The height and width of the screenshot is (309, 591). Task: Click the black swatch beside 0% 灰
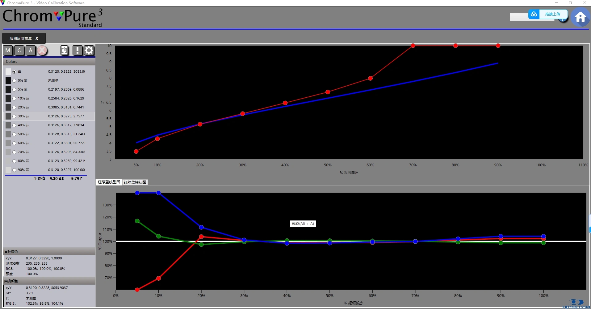click(8, 80)
